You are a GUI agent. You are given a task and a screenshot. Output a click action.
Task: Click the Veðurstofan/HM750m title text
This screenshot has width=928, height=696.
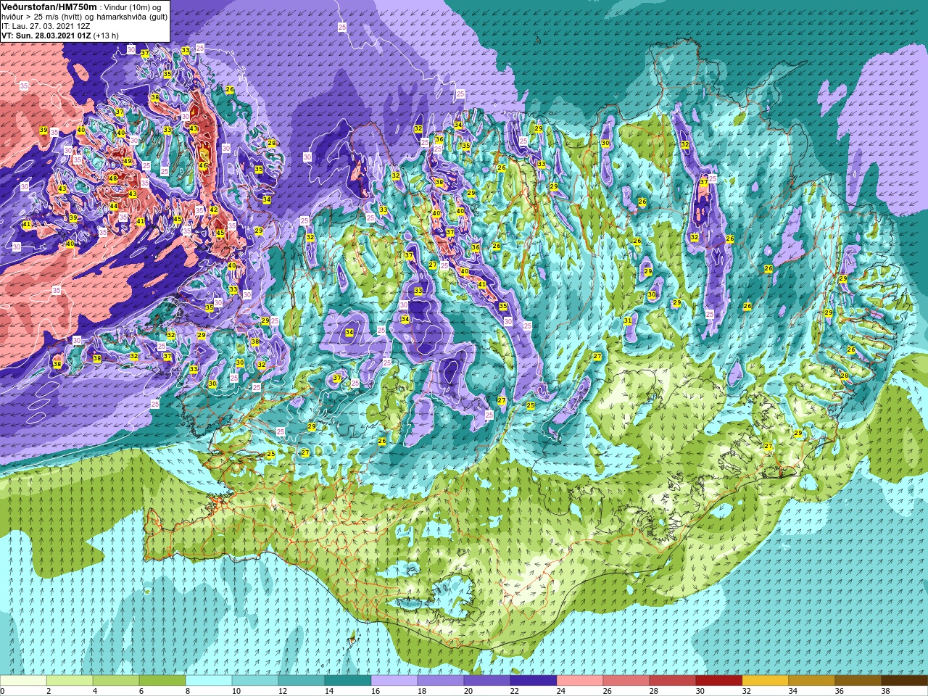pyautogui.click(x=49, y=7)
